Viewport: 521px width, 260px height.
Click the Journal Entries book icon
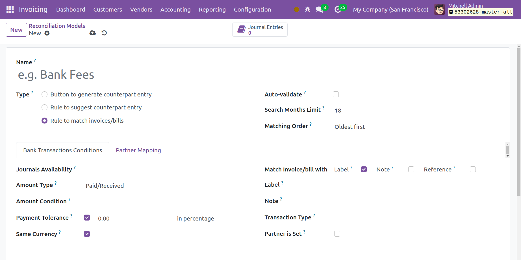pyautogui.click(x=241, y=29)
